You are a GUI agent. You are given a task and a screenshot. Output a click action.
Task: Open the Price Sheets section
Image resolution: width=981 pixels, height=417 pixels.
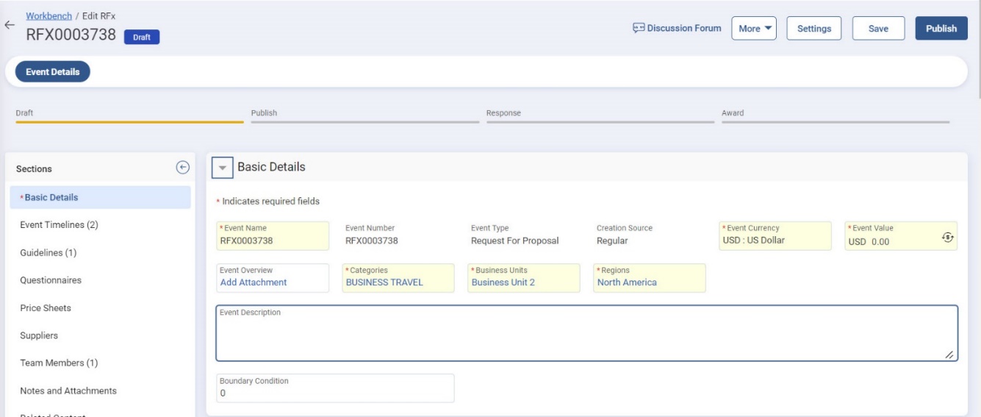(x=46, y=307)
